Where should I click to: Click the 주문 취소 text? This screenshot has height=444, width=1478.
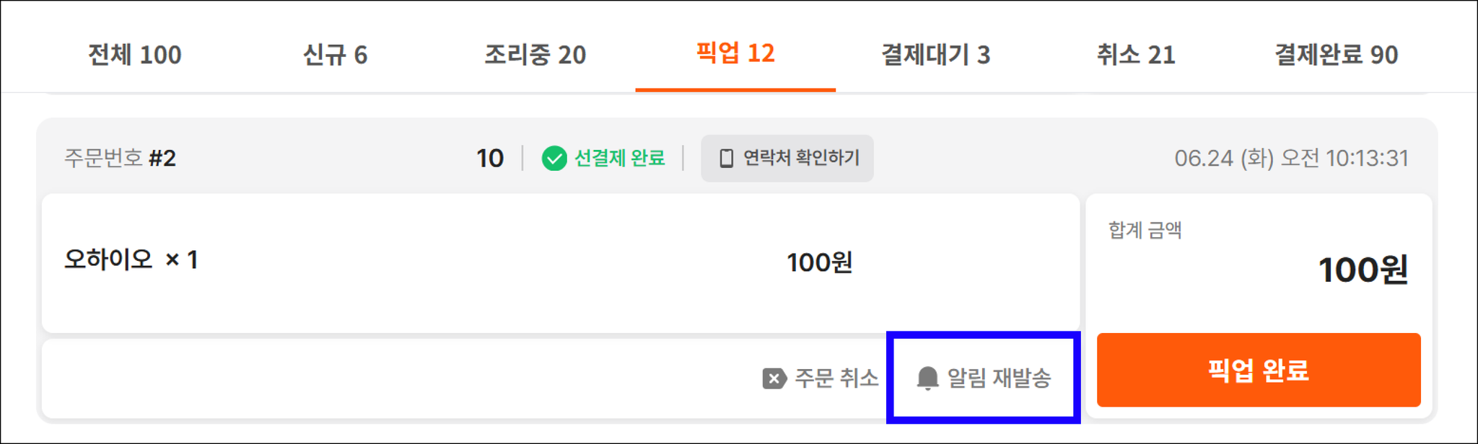coord(836,378)
